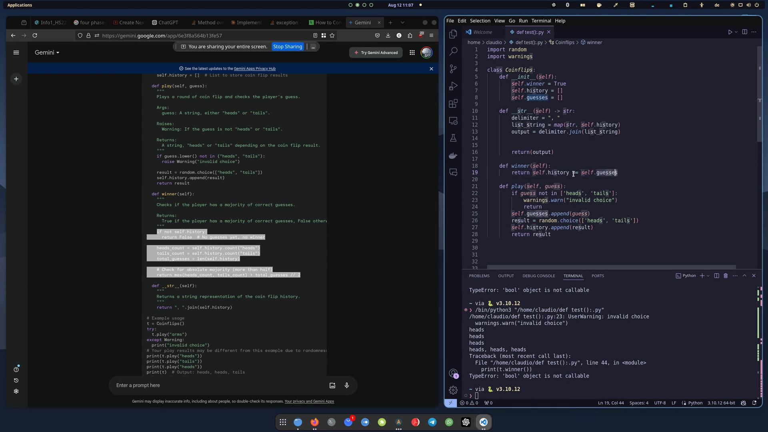Open the Manage gear in VS Code
Viewport: 768px width, 432px height.
[453, 390]
